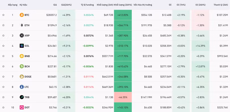Sort by Khối lượng (24h) header
This screenshot has width=230, height=112.
click(105, 5)
